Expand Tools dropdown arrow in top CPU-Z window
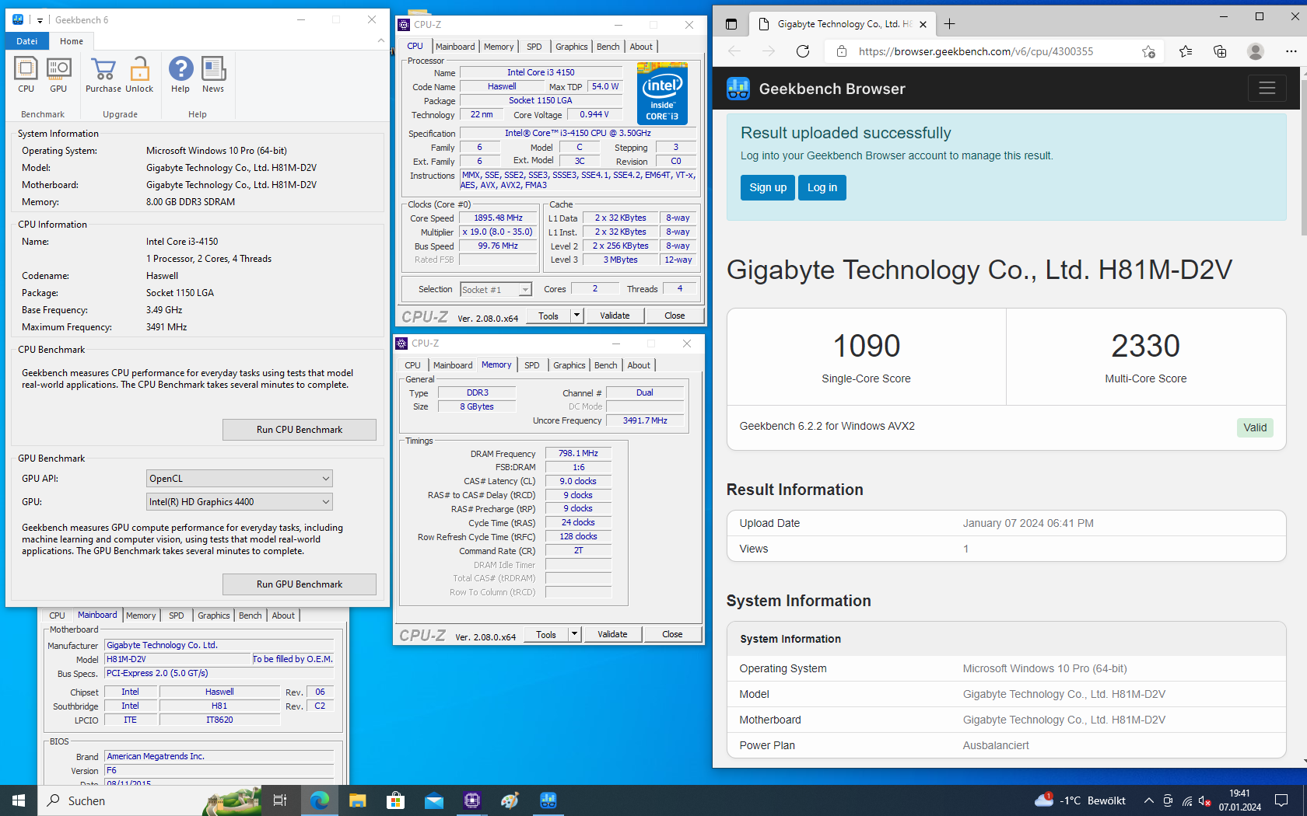Screen dimensions: 1307x816 [x=577, y=316]
